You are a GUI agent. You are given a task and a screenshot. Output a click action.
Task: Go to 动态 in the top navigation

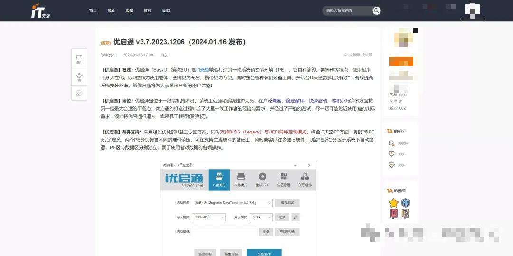[166, 11]
